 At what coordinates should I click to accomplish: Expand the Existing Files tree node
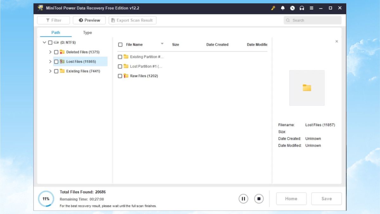[x=50, y=71]
